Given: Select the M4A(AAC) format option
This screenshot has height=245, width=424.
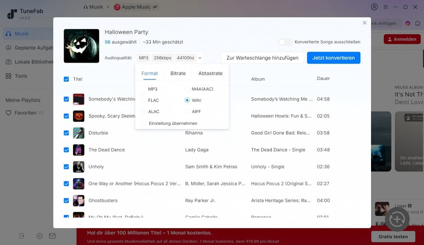Looking at the screenshot, I should (199, 89).
